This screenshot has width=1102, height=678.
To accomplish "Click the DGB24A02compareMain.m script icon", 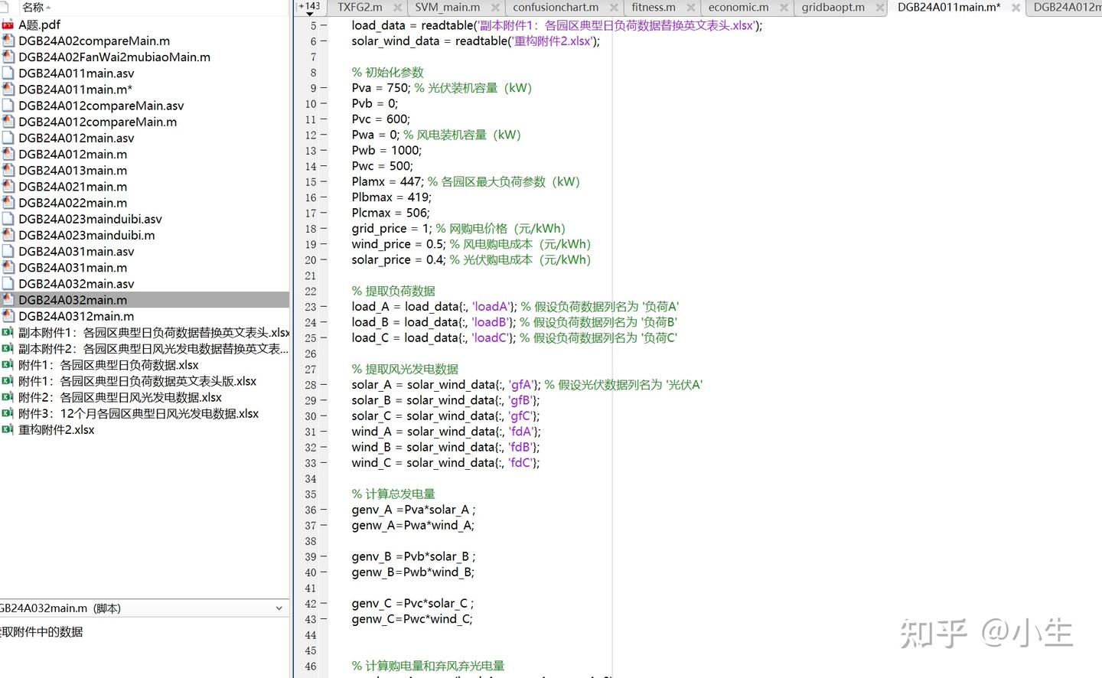I will point(8,41).
